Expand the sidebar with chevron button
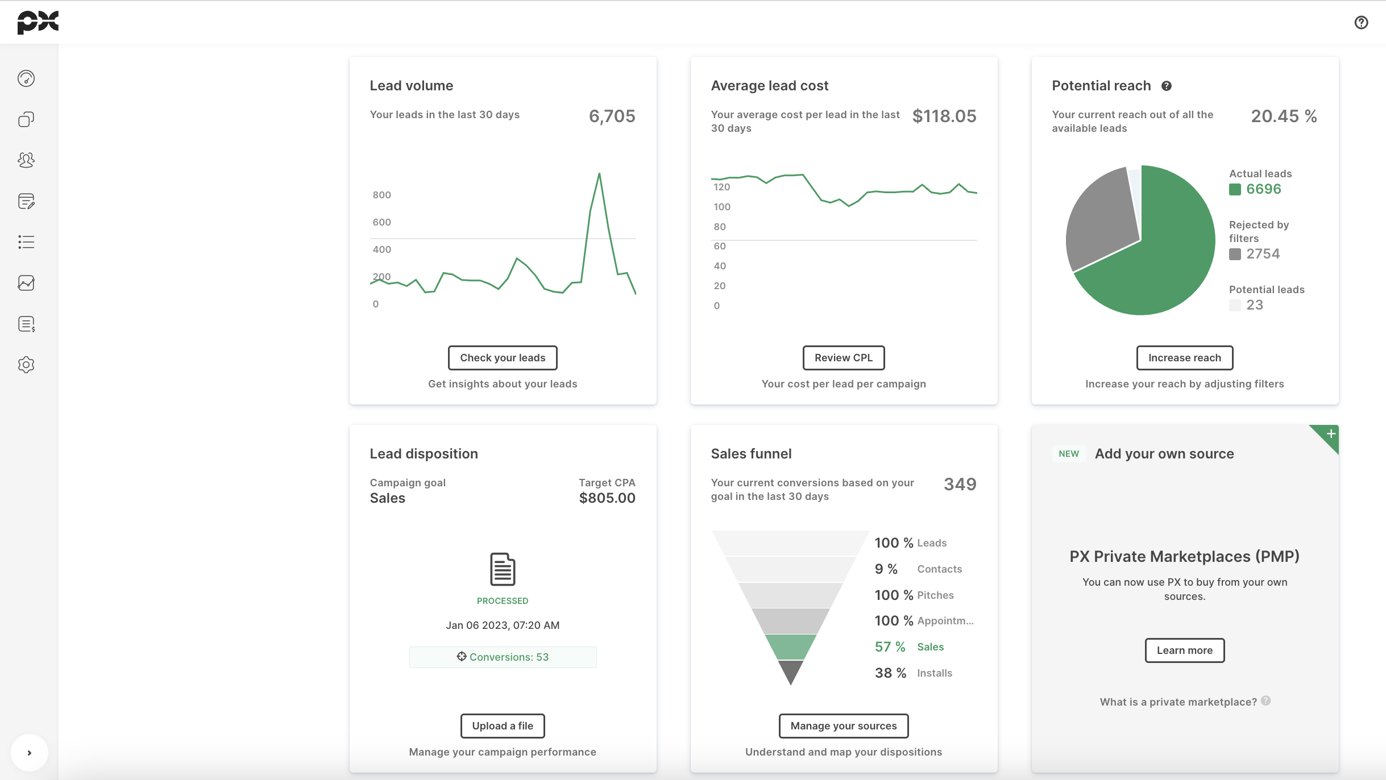 point(29,753)
